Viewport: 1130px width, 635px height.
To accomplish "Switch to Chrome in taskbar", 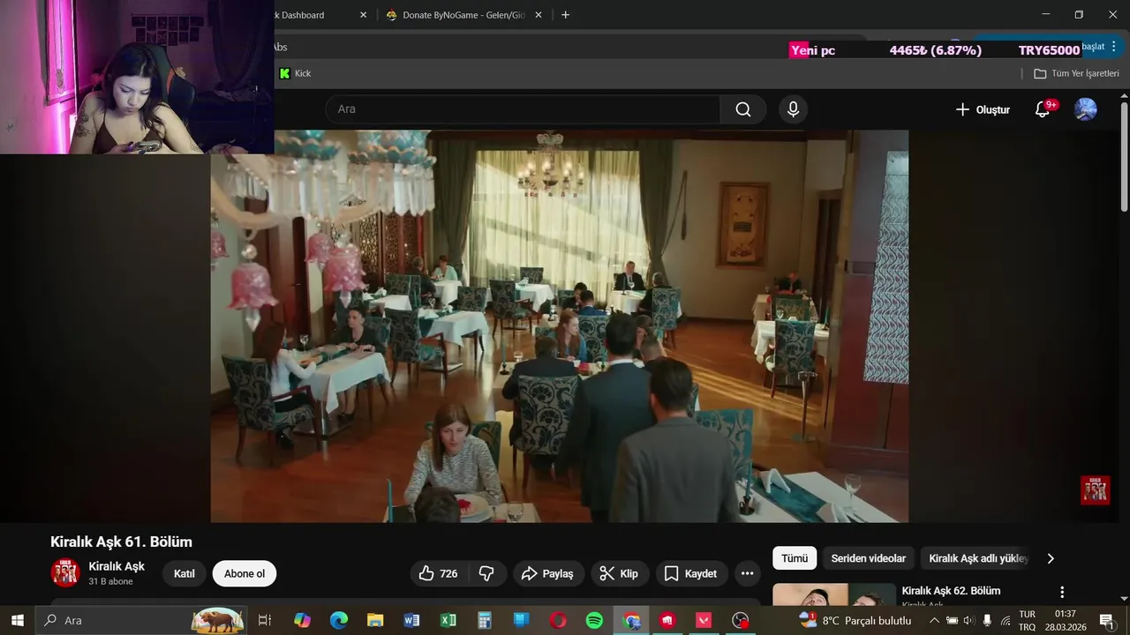I will [x=631, y=621].
